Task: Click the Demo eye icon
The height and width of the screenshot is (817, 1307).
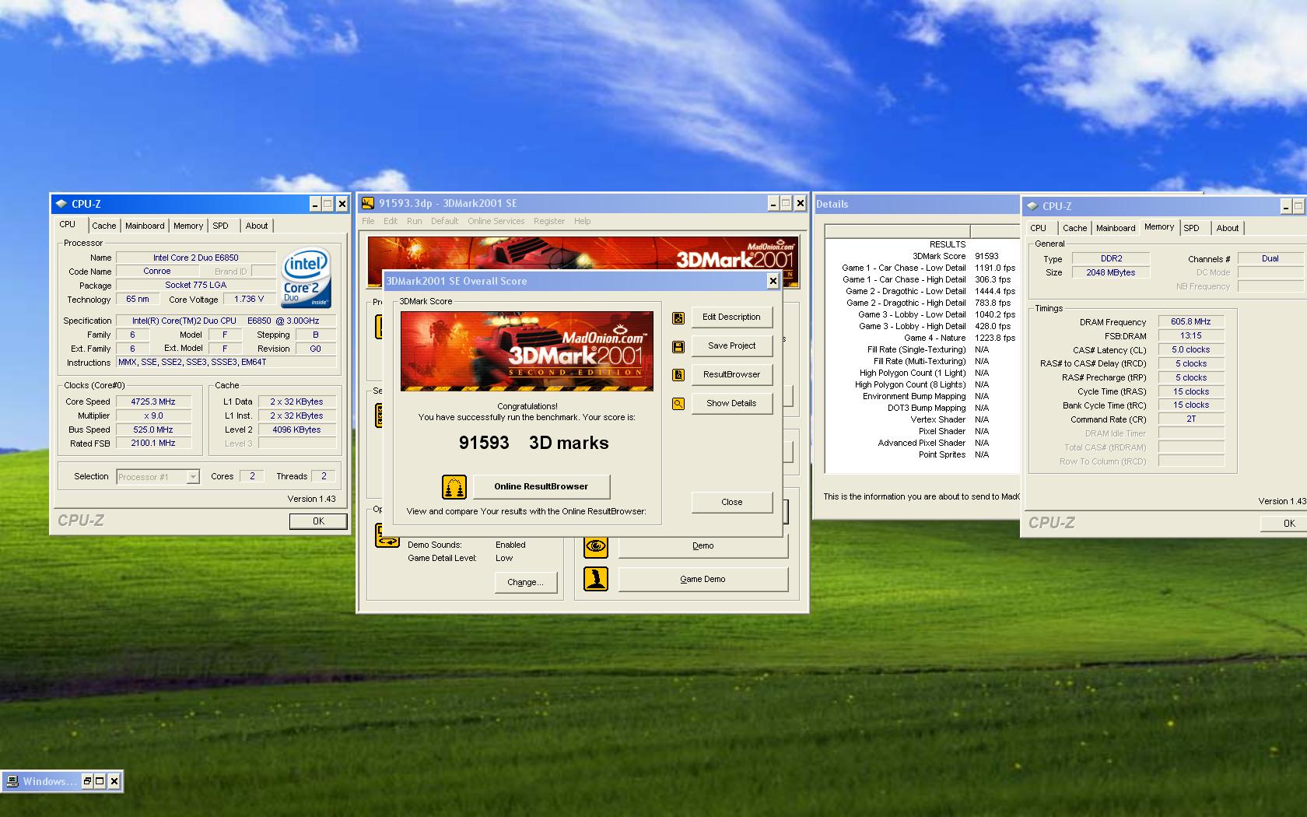Action: pos(596,546)
